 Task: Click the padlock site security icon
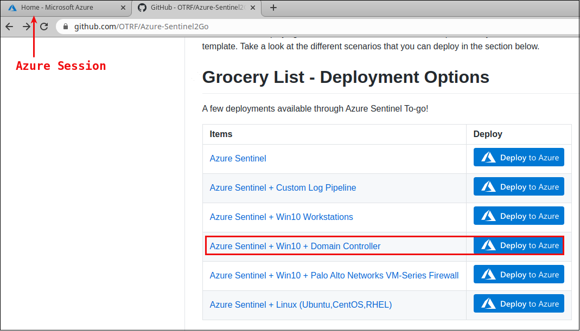(66, 27)
